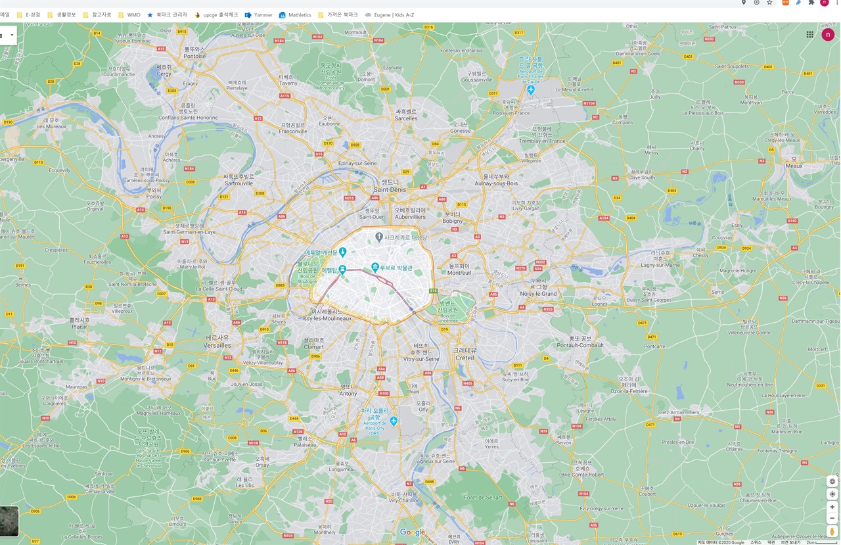Click the Paris Orly Airport marker
The height and width of the screenshot is (545, 841).
tap(394, 421)
